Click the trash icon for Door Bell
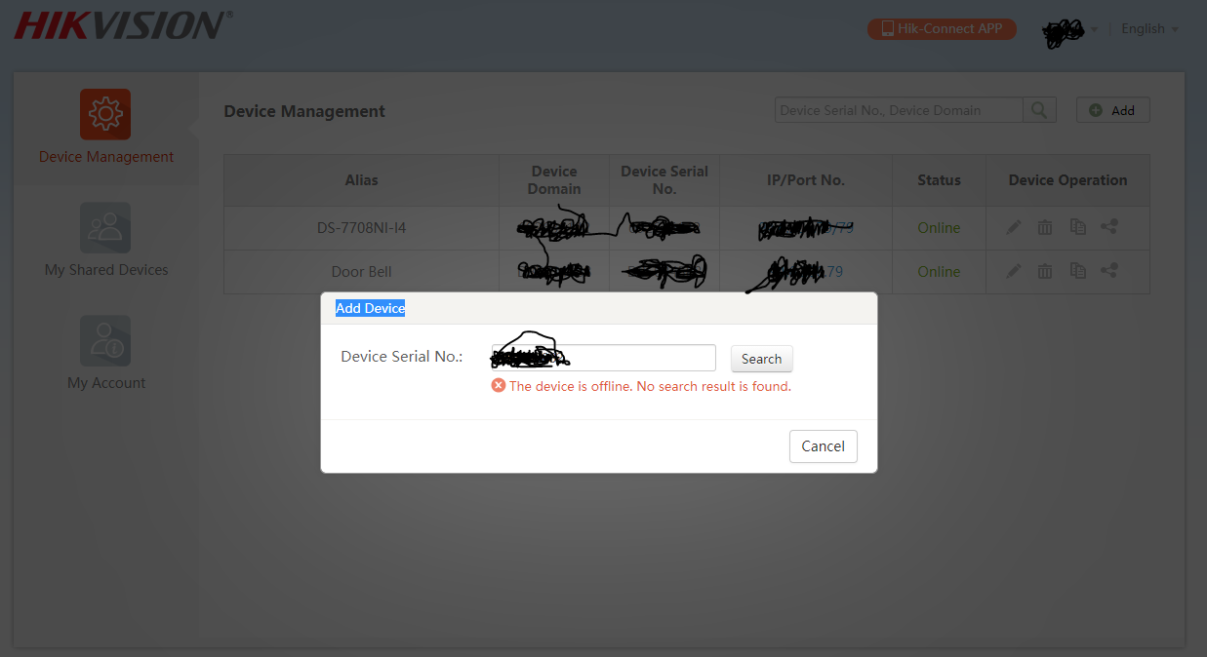 tap(1045, 271)
